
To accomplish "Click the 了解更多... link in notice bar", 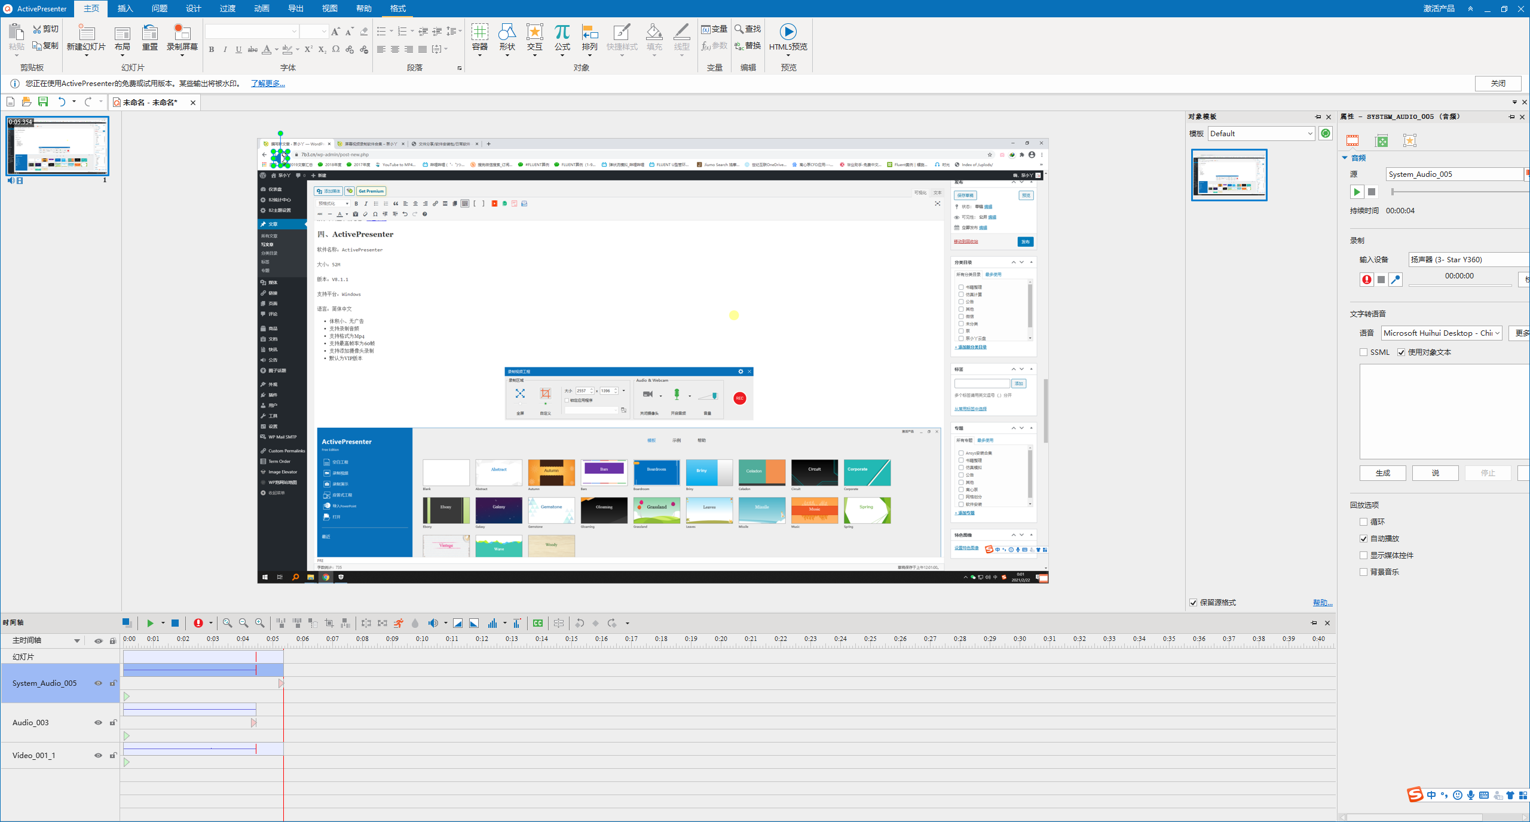I will pos(268,83).
